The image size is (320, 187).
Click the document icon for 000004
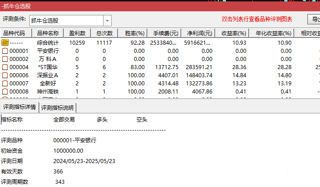[x=5, y=67]
